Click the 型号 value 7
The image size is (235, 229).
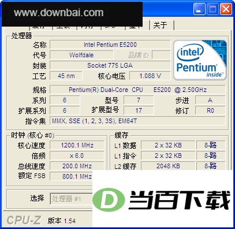tap(139, 100)
